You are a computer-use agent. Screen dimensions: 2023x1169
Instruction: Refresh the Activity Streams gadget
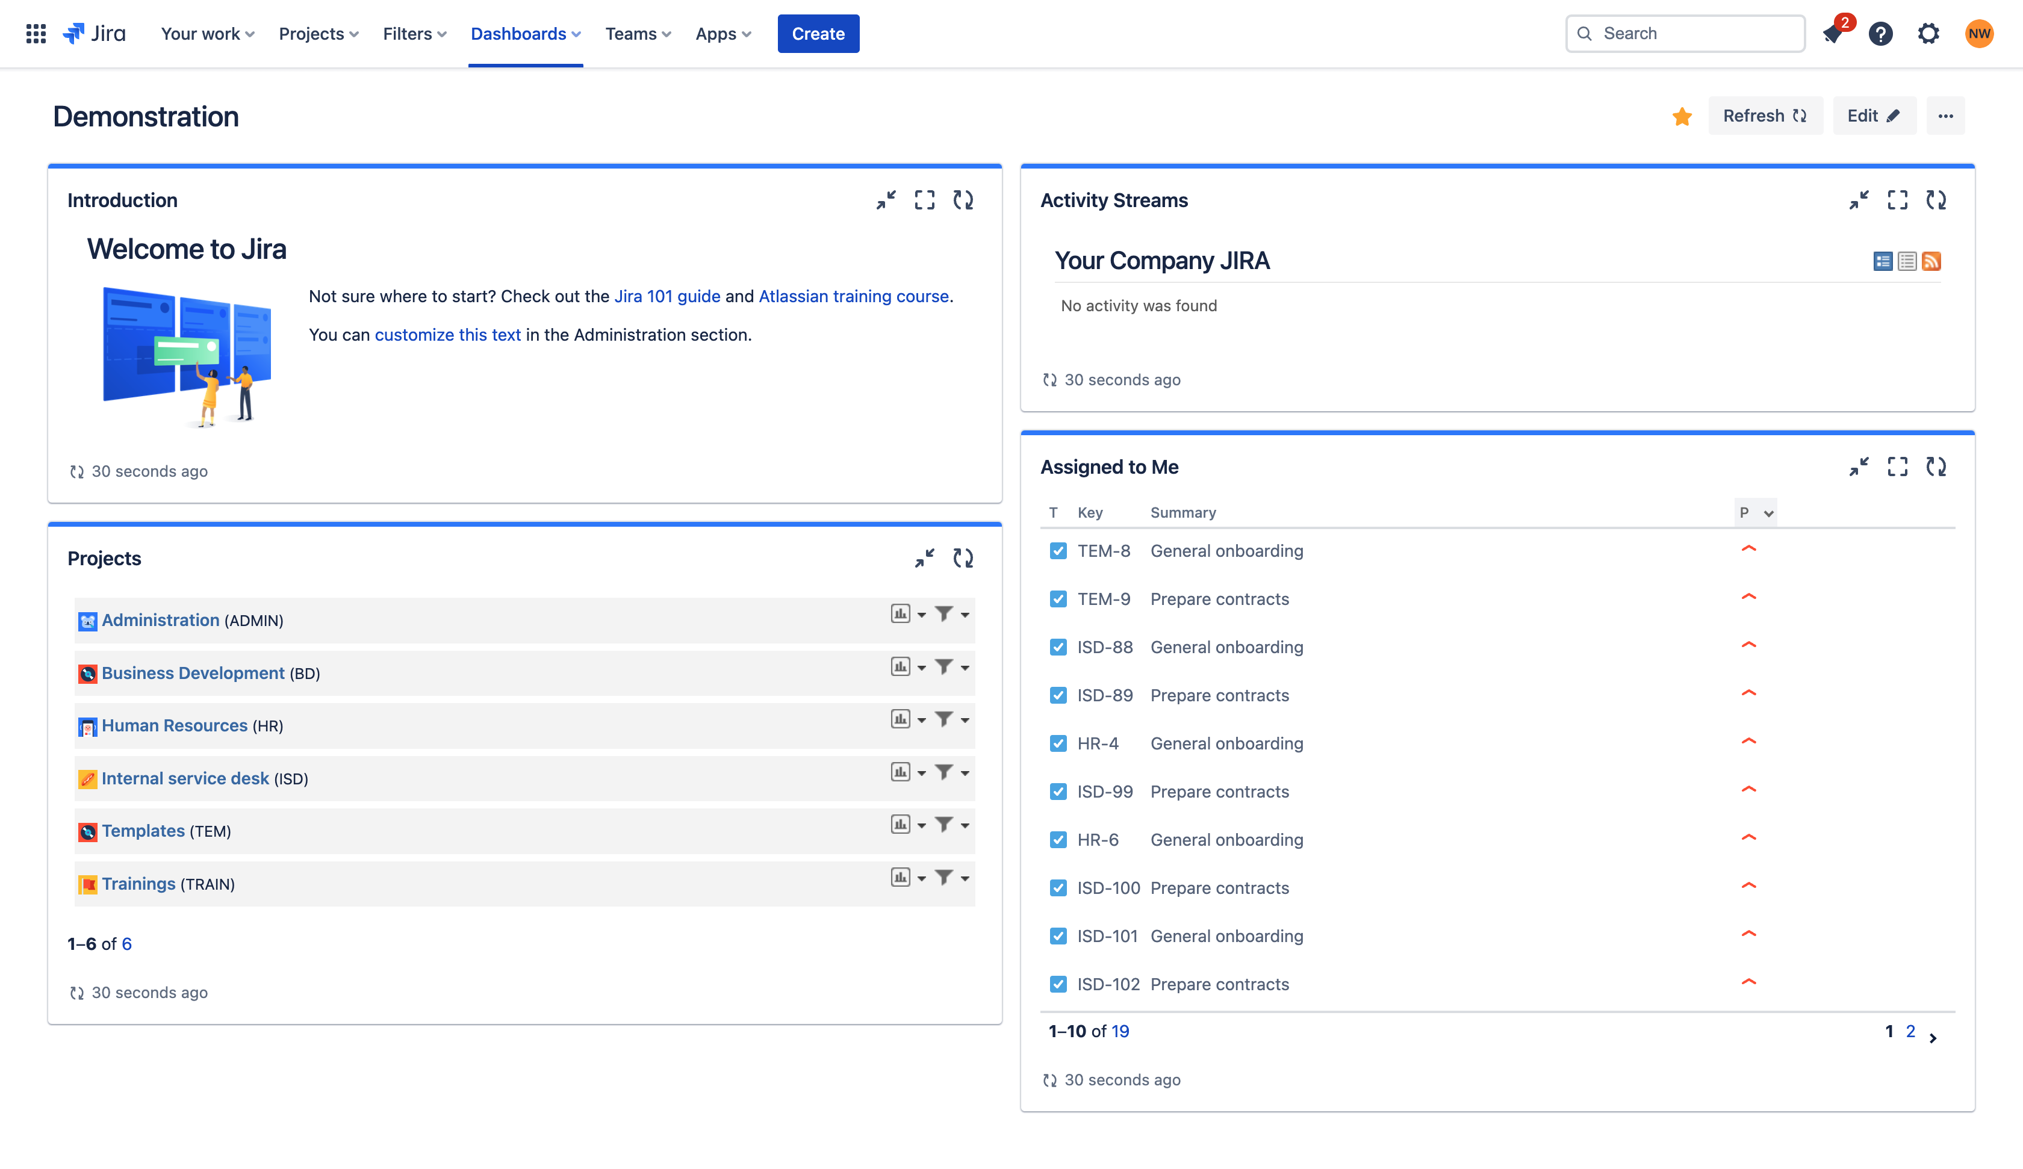(x=1936, y=200)
